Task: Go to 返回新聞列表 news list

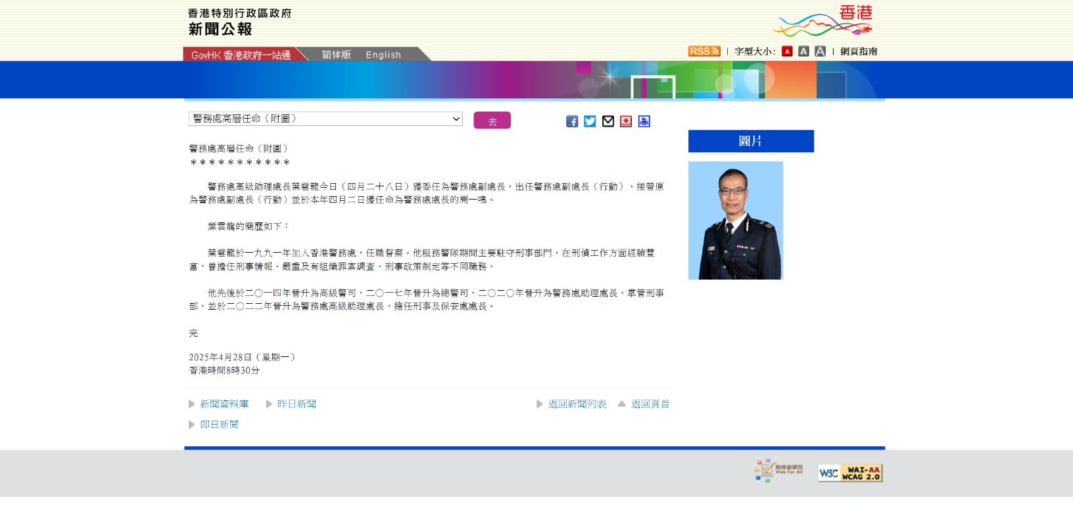Action: pyautogui.click(x=577, y=404)
